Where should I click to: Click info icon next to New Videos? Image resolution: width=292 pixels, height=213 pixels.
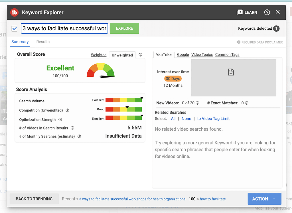[197, 103]
